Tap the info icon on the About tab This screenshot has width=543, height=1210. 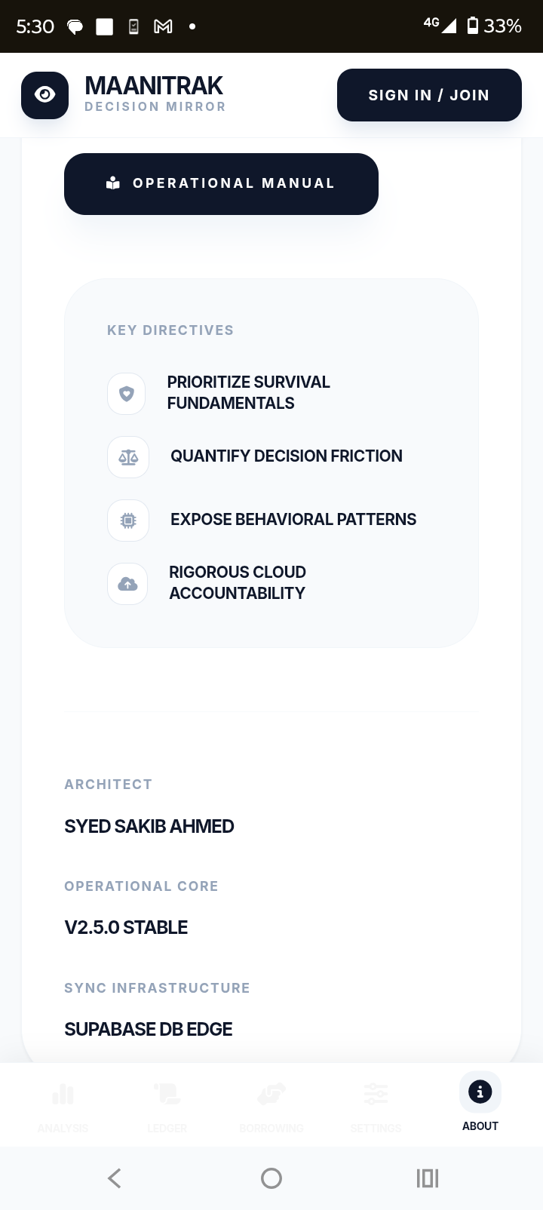(x=480, y=1091)
